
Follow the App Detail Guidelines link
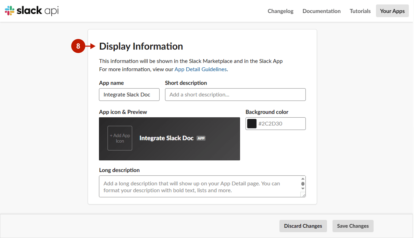pos(201,69)
